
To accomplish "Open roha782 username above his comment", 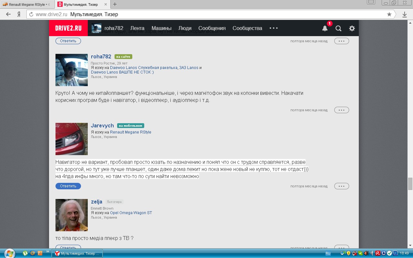I will [101, 56].
